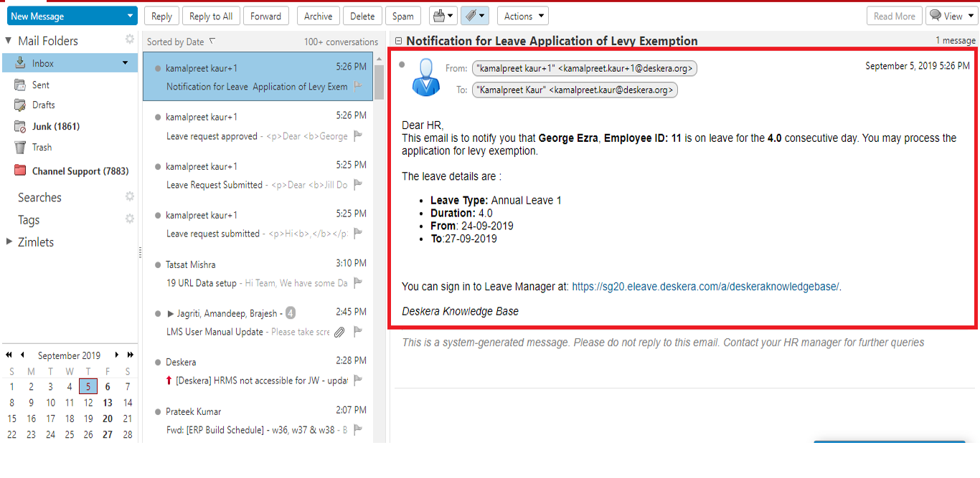Flag the Leave Request Submitted Jill email
This screenshot has height=478, width=980.
358,184
